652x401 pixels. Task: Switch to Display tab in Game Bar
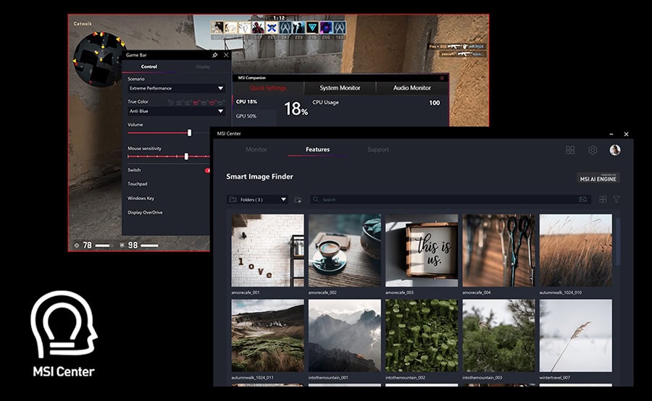pos(203,67)
